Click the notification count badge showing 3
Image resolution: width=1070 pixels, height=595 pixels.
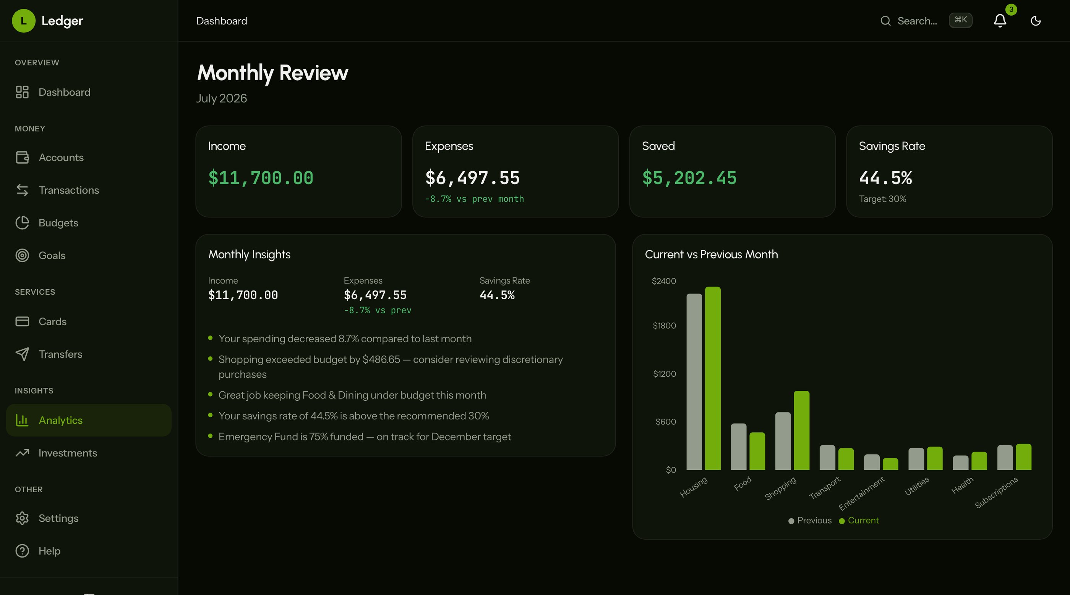click(1011, 9)
